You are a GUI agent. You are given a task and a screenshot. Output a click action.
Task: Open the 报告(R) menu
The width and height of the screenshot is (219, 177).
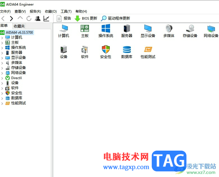click(x=35, y=12)
